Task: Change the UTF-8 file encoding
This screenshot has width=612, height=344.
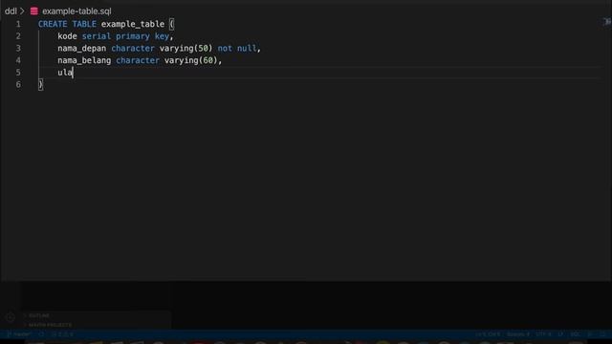Action: click(x=543, y=334)
